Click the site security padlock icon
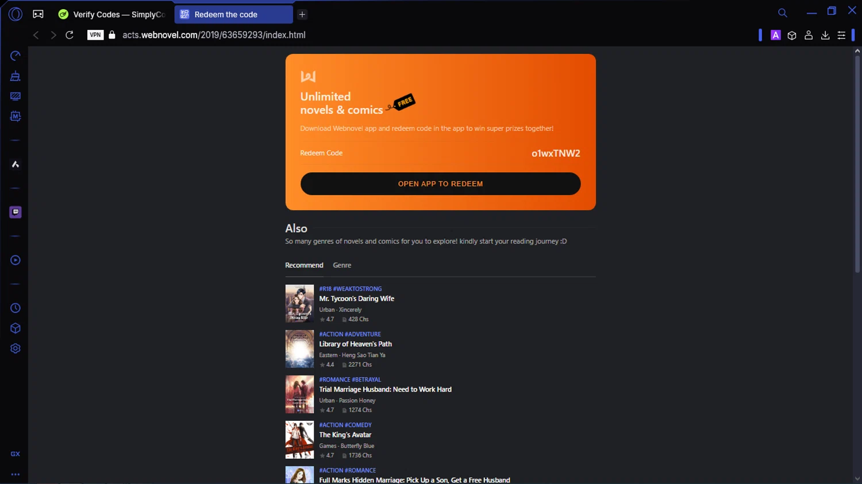The image size is (862, 484). [x=112, y=35]
